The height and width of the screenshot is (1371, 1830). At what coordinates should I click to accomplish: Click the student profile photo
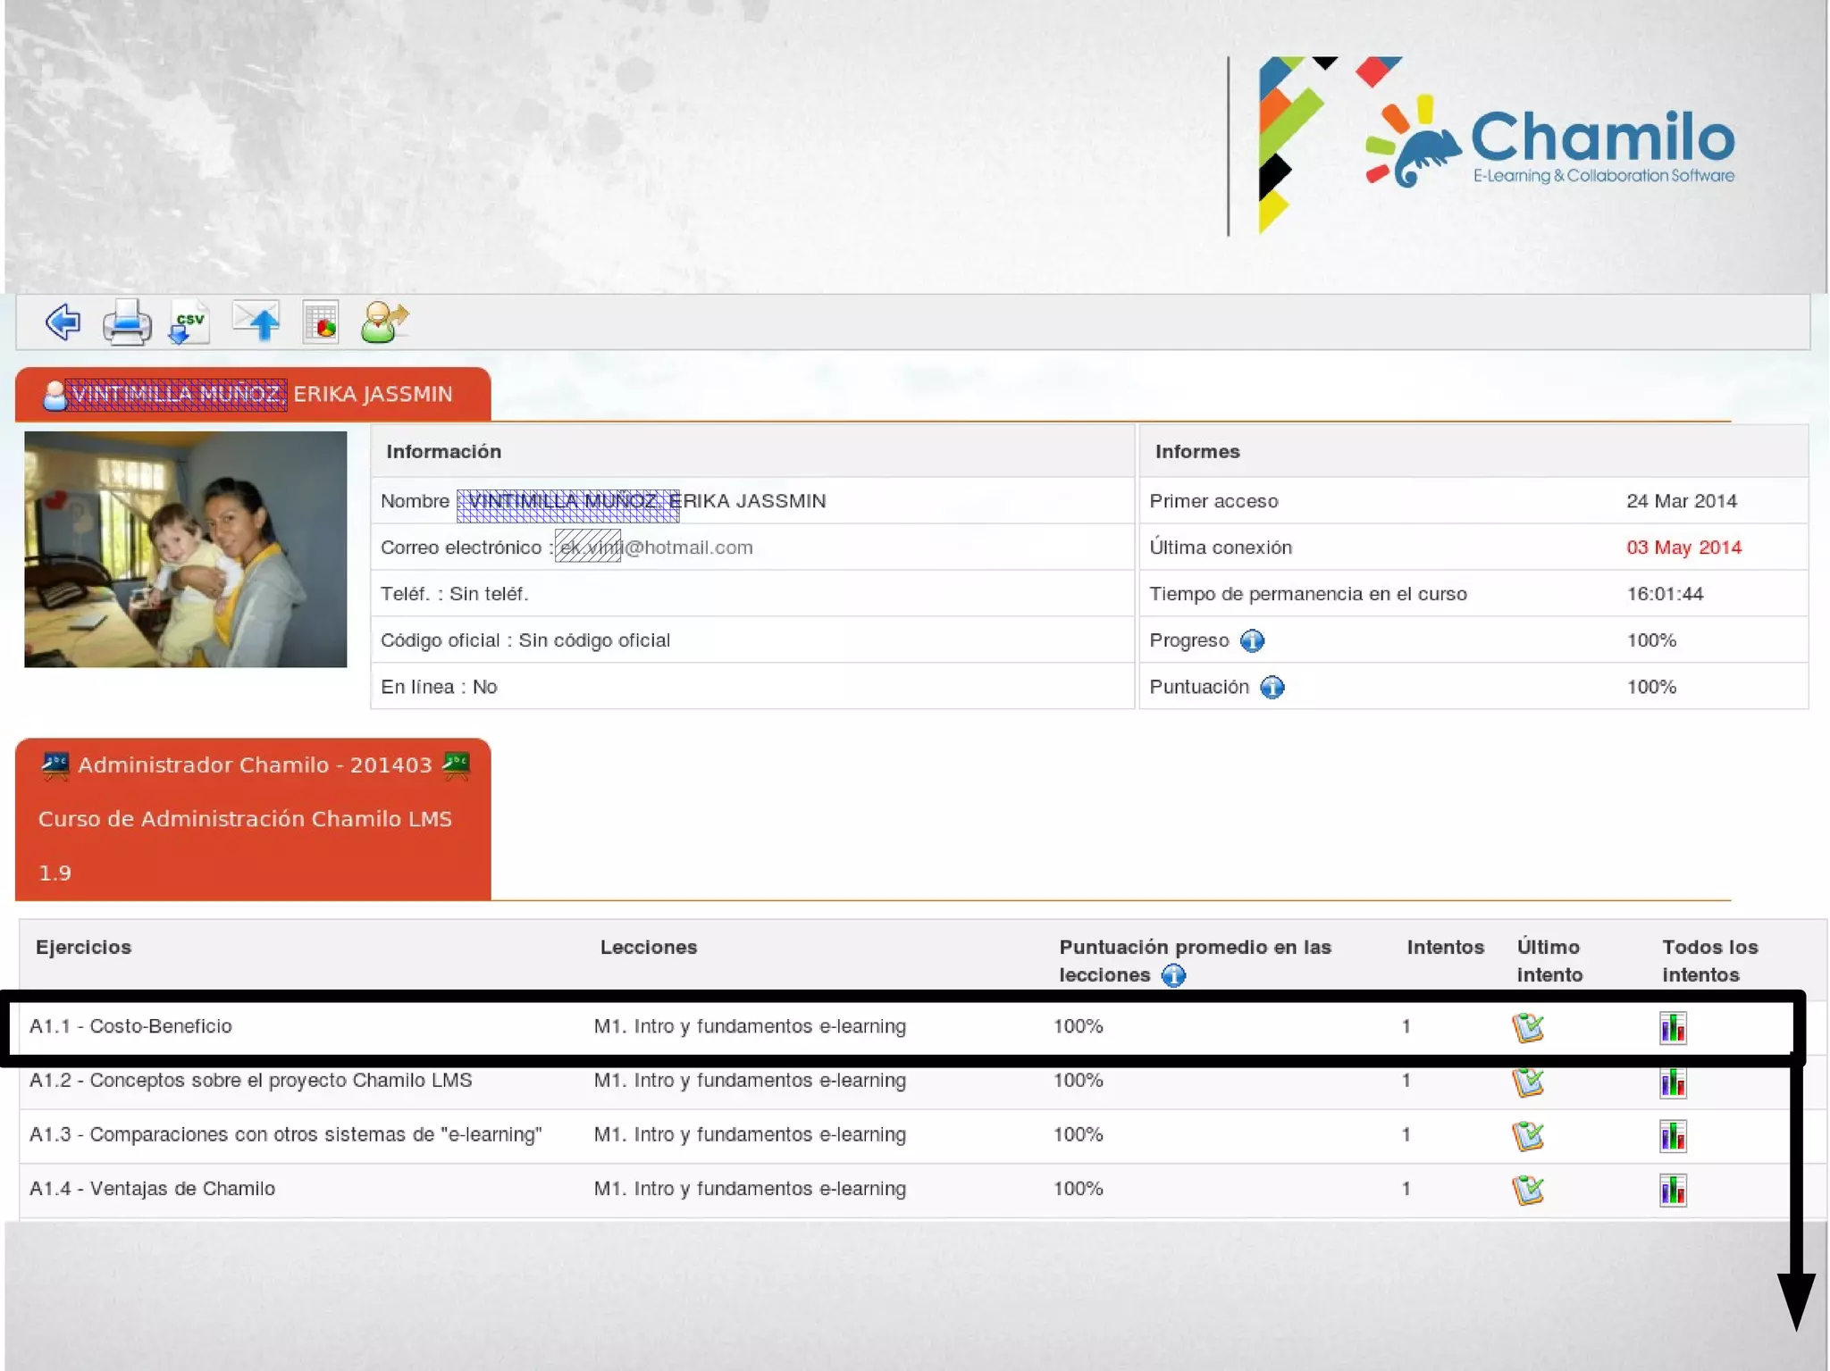tap(186, 549)
